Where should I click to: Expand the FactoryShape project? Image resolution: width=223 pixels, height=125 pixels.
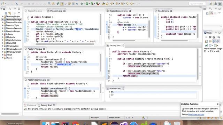pyautogui.click(x=3, y=16)
